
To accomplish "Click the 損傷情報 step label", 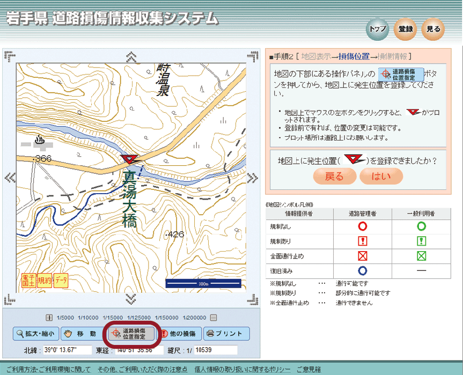I will tap(392, 56).
